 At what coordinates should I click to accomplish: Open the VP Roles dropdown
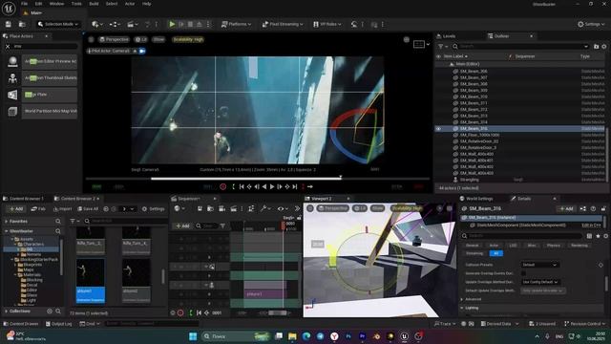(327, 24)
